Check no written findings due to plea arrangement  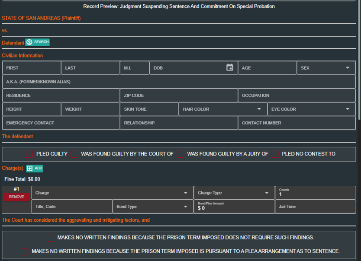point(25,251)
